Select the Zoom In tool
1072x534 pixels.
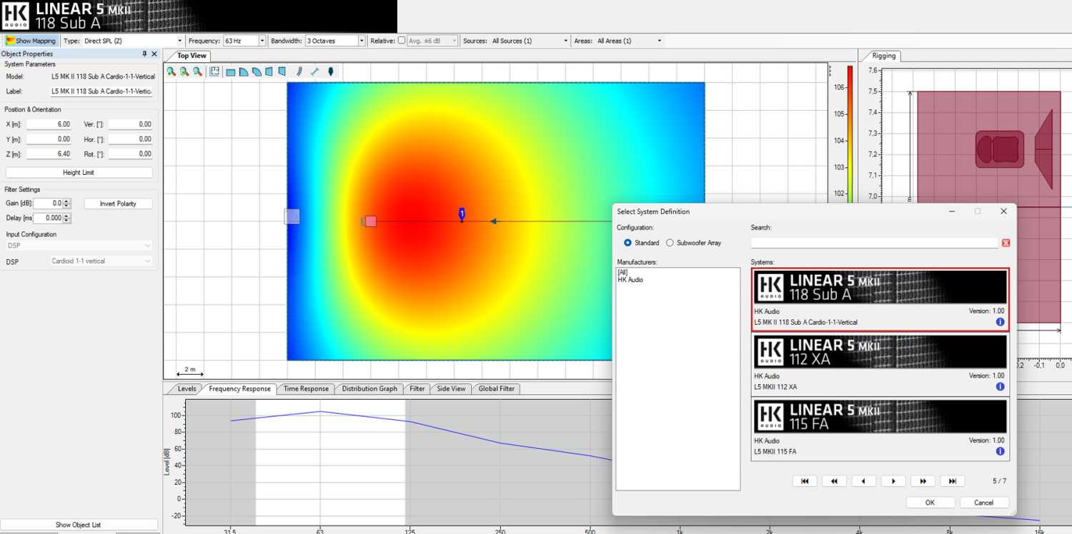tap(172, 71)
